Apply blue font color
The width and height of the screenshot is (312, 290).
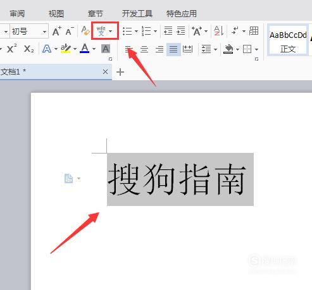[x=85, y=49]
